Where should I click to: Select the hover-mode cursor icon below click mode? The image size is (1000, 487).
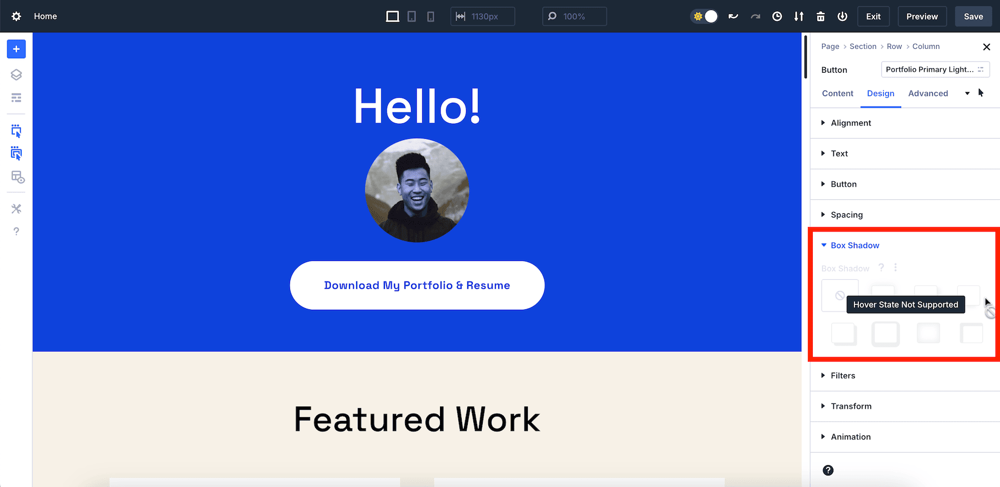[16, 154]
